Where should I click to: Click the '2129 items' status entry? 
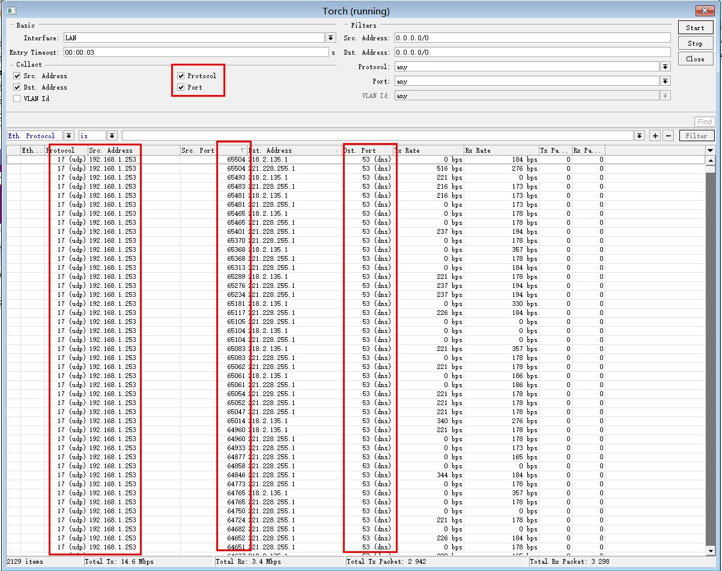point(25,561)
